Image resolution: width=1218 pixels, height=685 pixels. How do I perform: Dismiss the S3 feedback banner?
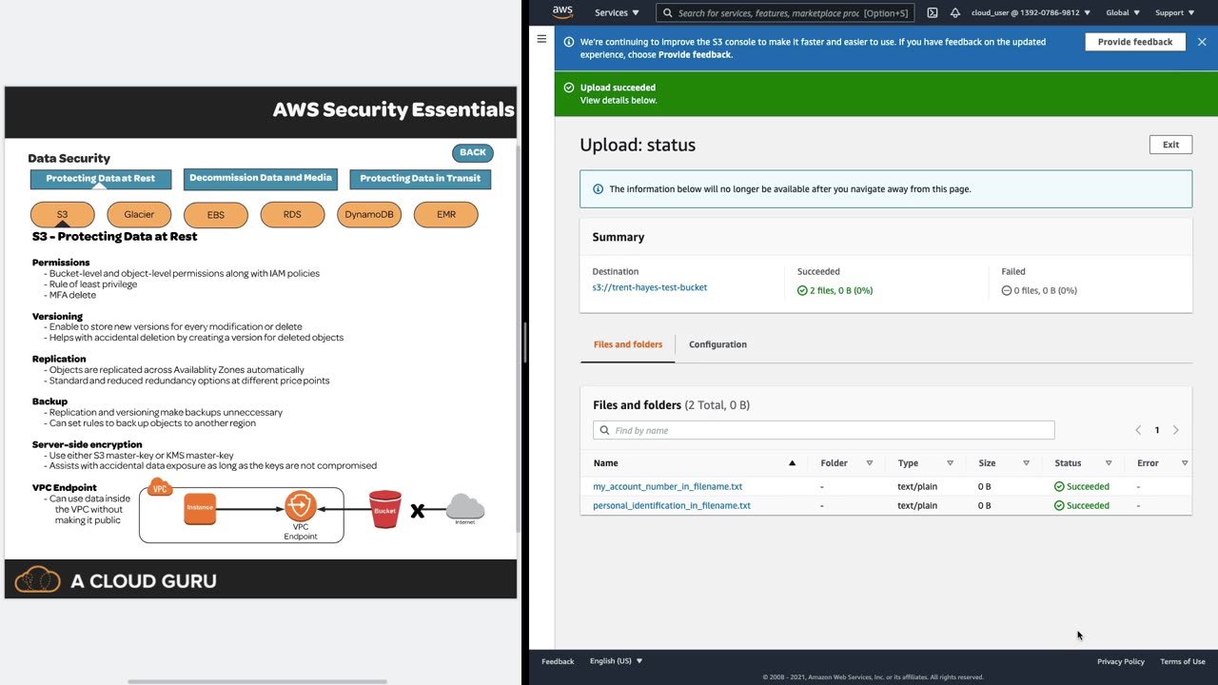pos(1202,42)
